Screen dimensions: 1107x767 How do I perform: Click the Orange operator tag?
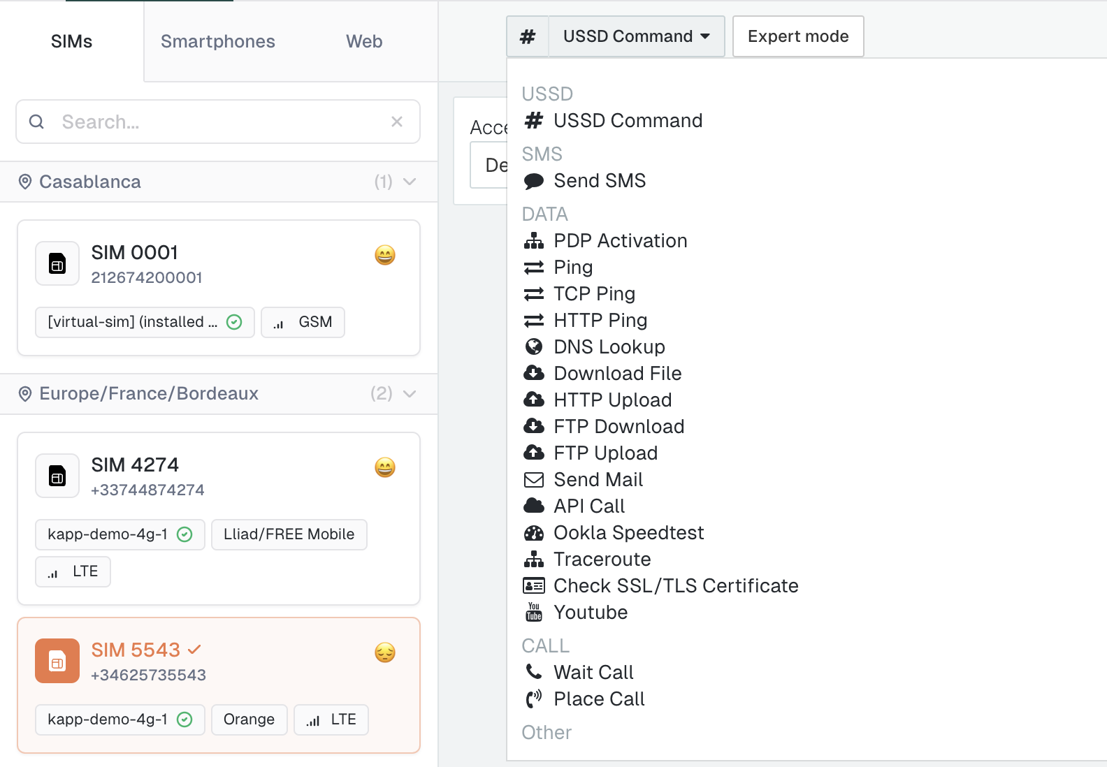coord(249,719)
